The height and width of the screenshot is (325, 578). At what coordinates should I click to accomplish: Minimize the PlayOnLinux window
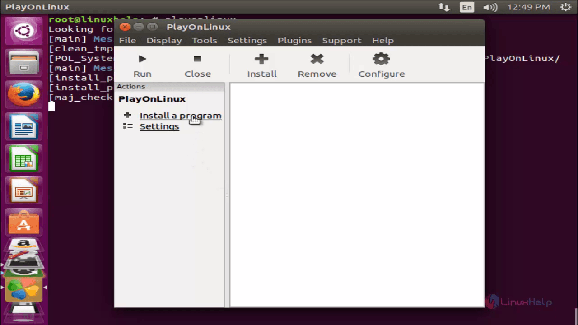(x=139, y=27)
